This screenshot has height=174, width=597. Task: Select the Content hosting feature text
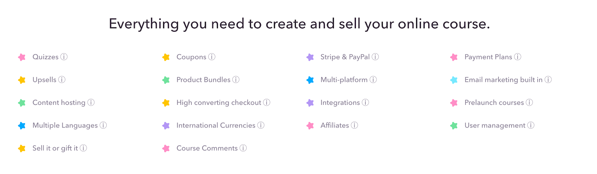click(x=59, y=103)
